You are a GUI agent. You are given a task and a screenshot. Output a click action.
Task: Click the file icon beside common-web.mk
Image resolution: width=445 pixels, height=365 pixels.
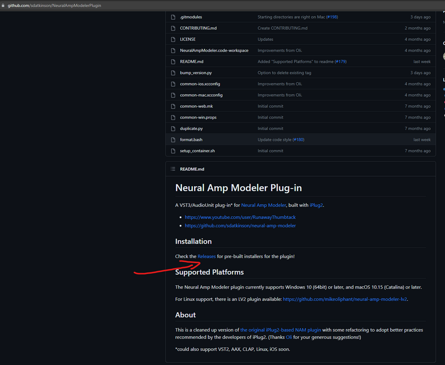pyautogui.click(x=173, y=106)
